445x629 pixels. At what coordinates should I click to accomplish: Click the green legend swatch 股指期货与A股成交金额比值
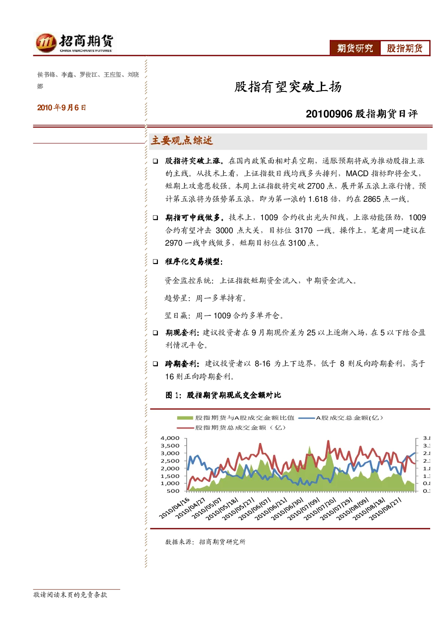(185, 418)
